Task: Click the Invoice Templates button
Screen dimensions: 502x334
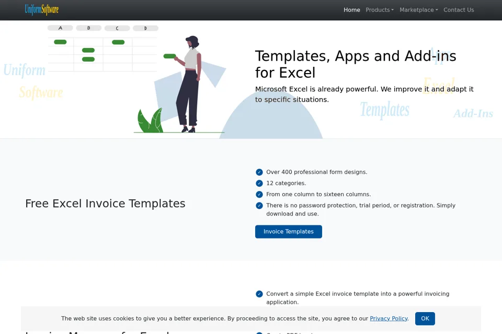Action: pos(289,231)
